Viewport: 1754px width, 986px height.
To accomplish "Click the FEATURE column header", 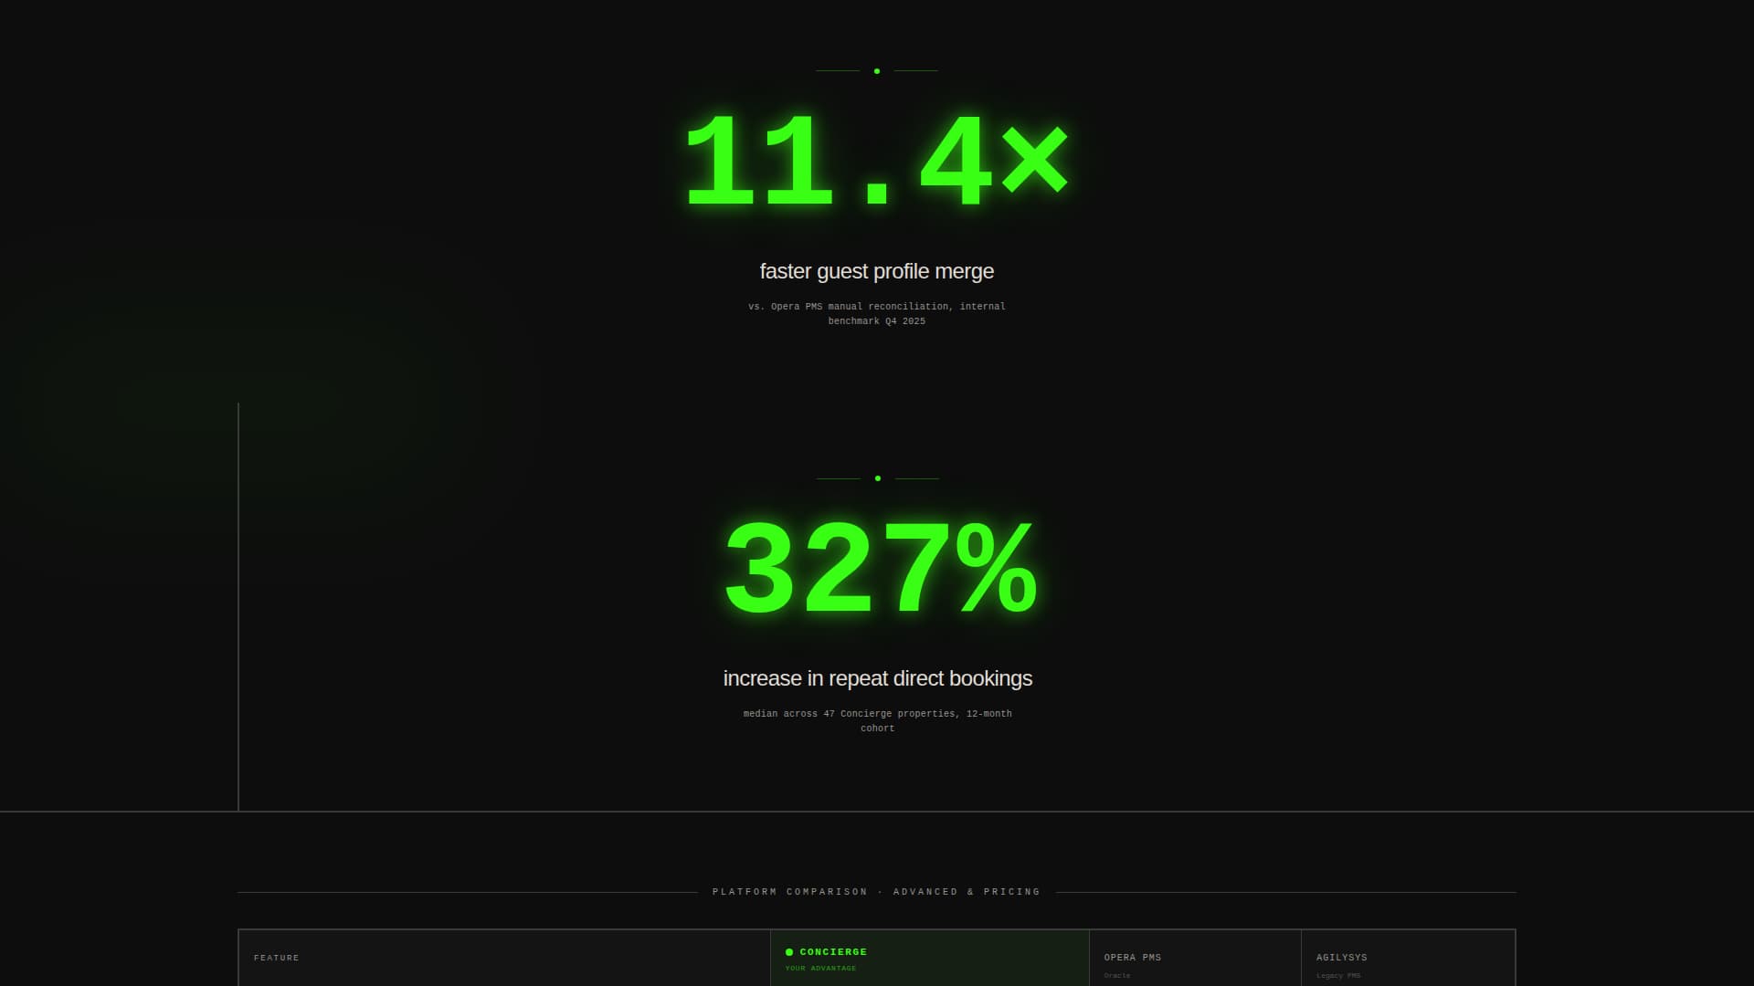I will point(277,958).
